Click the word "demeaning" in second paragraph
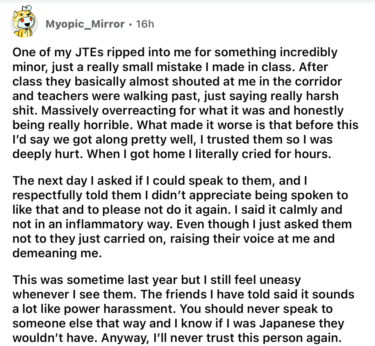This screenshot has height=346, width=375. point(44,253)
